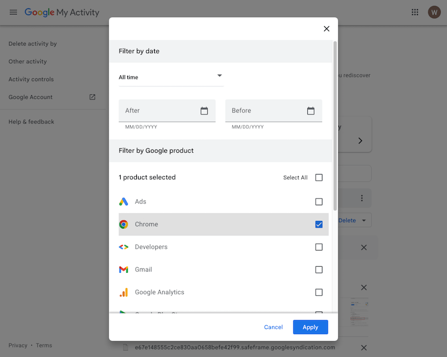Screen dimensions: 447x357
Task: Cancel the filter dialog
Action: (273, 327)
